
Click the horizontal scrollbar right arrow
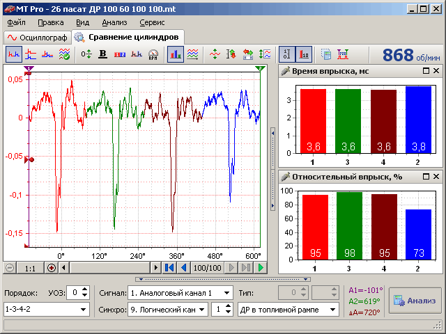point(155,268)
